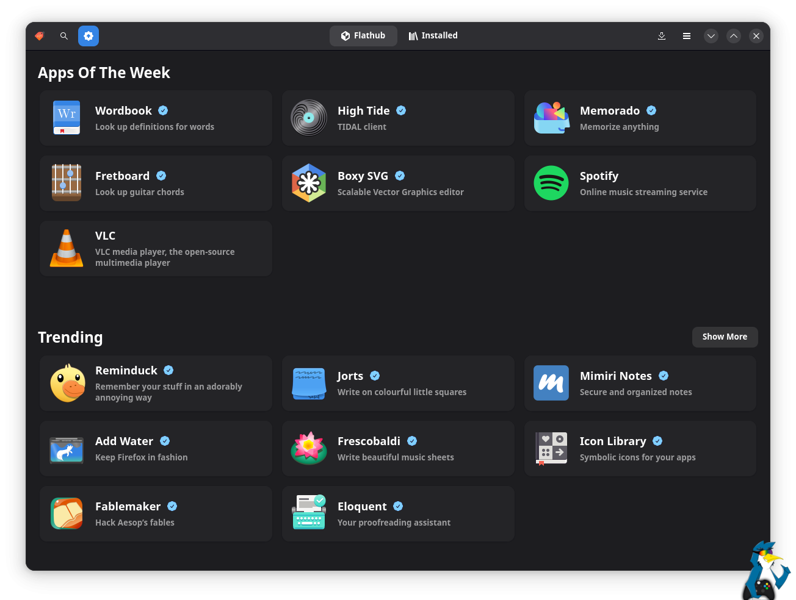Open the Boxy SVG app title
The height and width of the screenshot is (600, 796).
(x=363, y=176)
